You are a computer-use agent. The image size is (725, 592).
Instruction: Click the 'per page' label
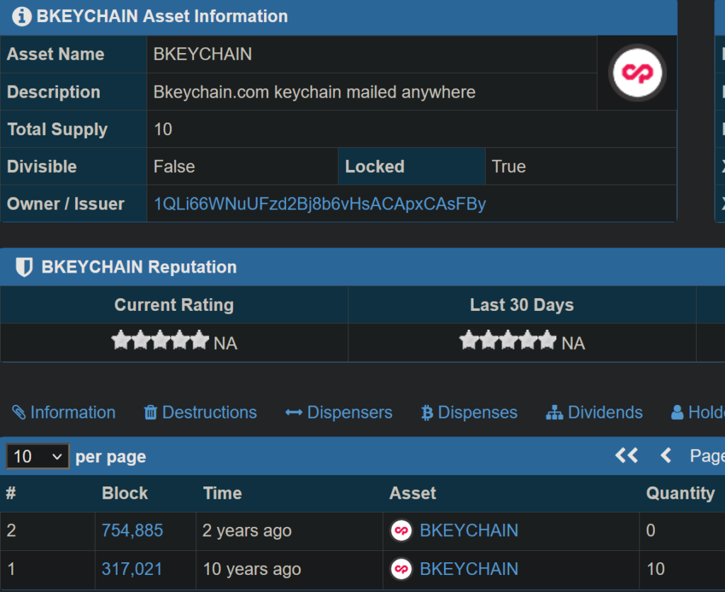[x=111, y=457]
